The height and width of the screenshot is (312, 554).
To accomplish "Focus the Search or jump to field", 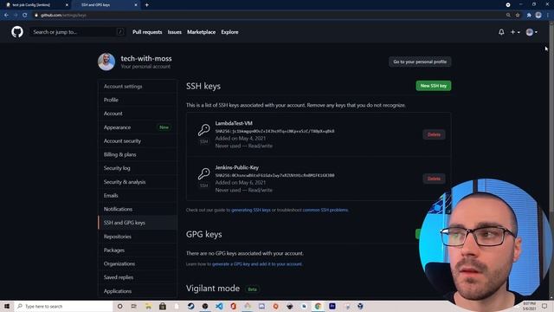I will coord(77,32).
